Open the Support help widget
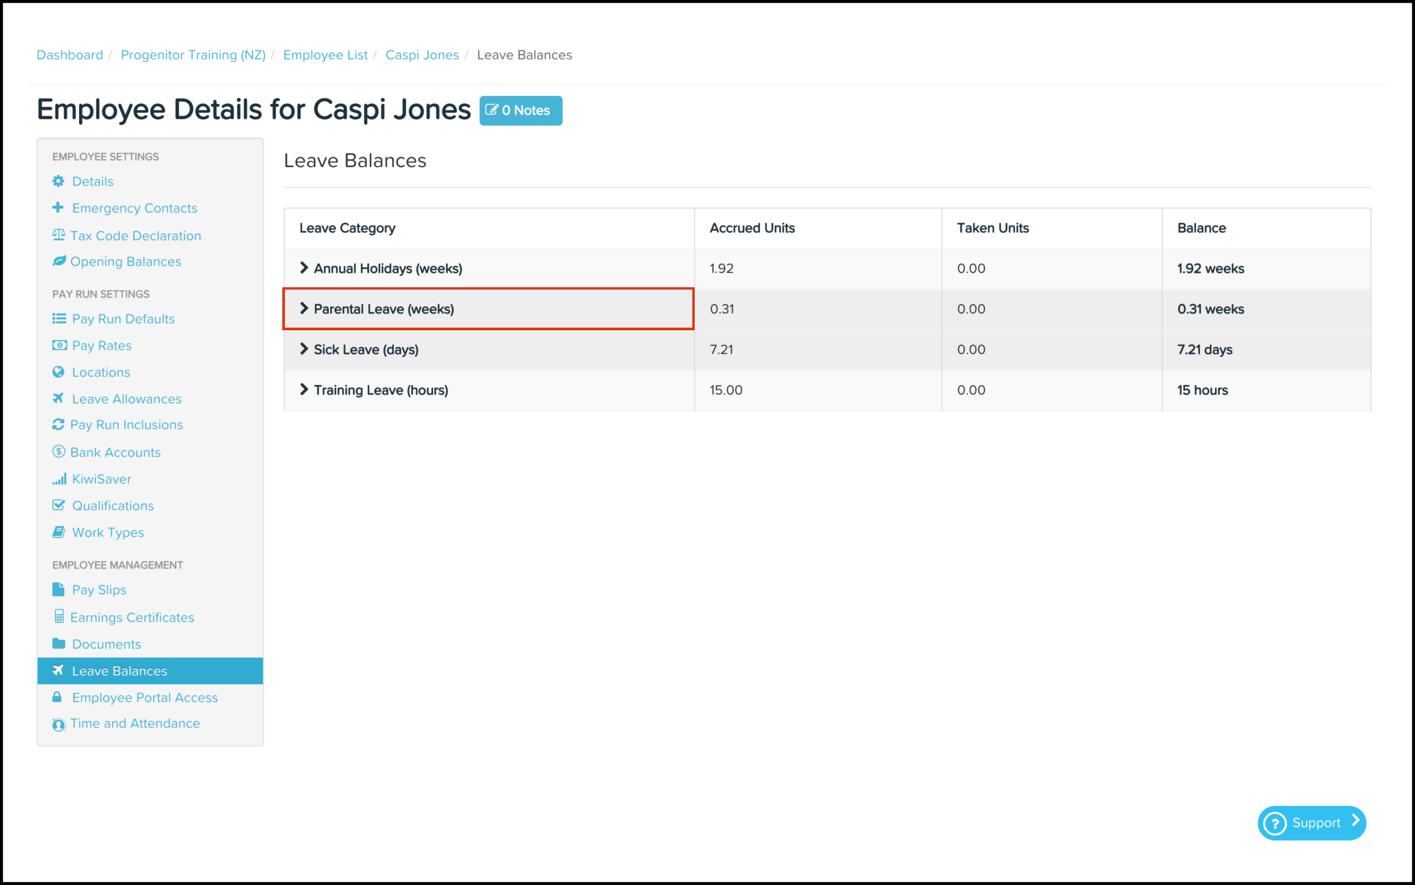 [1311, 823]
